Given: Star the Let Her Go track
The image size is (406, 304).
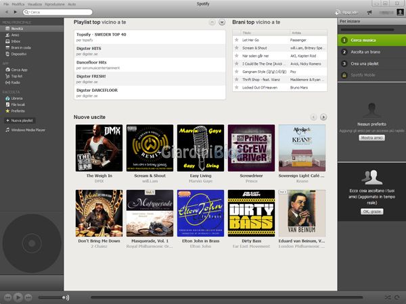Looking at the screenshot, I should [236, 40].
